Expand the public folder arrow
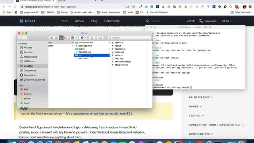This screenshot has height=143, width=254. [109, 49]
